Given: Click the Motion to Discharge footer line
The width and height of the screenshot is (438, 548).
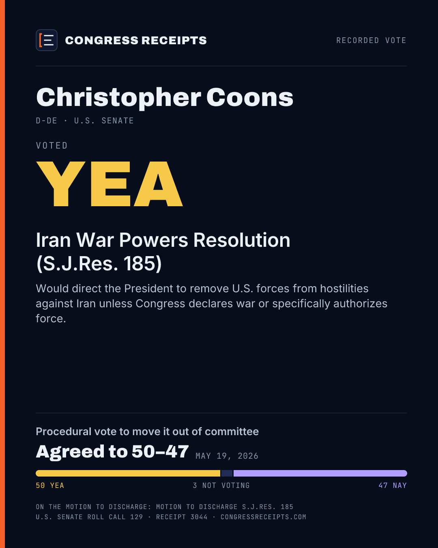Looking at the screenshot, I should (164, 507).
